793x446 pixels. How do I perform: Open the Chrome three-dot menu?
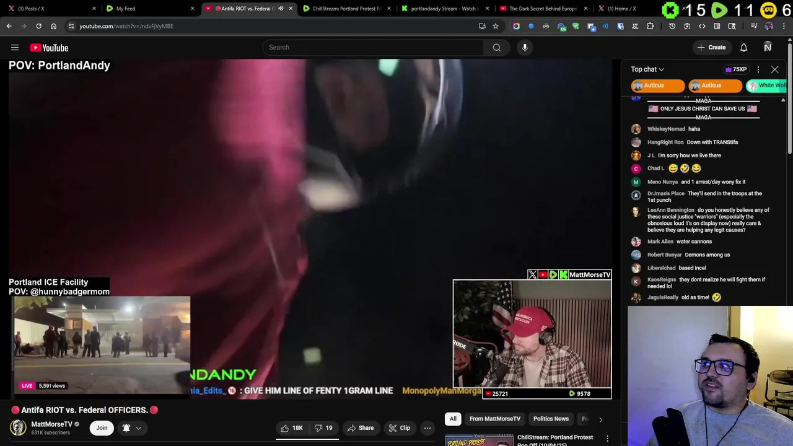784,26
